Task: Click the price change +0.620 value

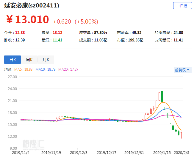Action: [62, 21]
